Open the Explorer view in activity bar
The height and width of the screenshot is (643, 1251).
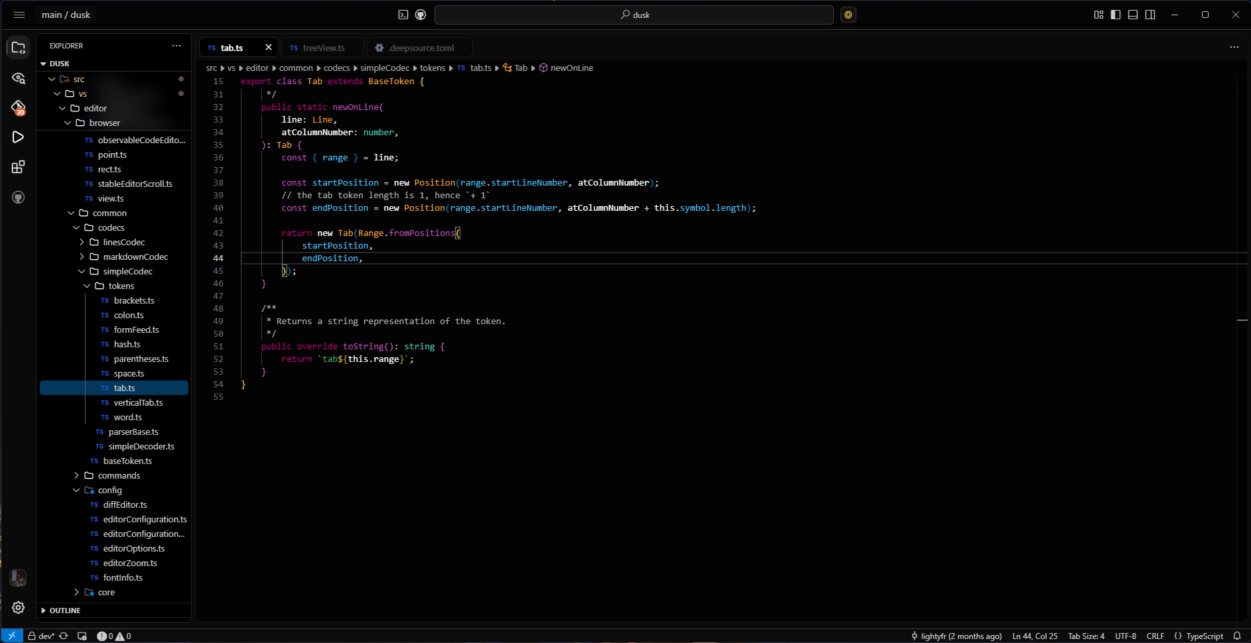[19, 48]
